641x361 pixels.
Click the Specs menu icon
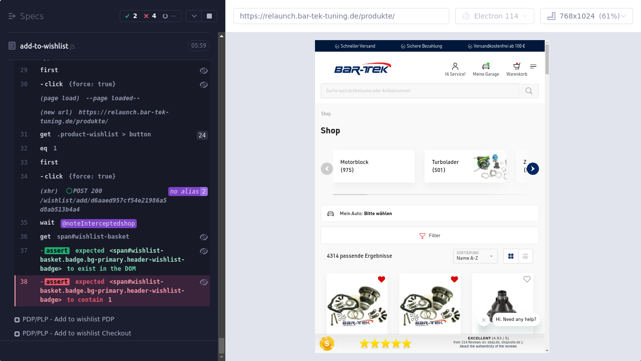[x=12, y=16]
